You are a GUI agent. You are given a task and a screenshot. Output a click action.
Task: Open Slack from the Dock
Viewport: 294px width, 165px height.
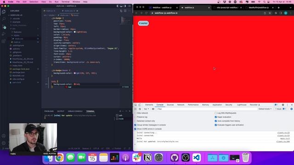point(137,158)
